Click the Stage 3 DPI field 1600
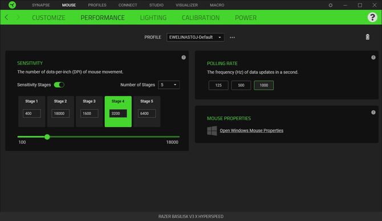382x221 pixels. point(89,114)
